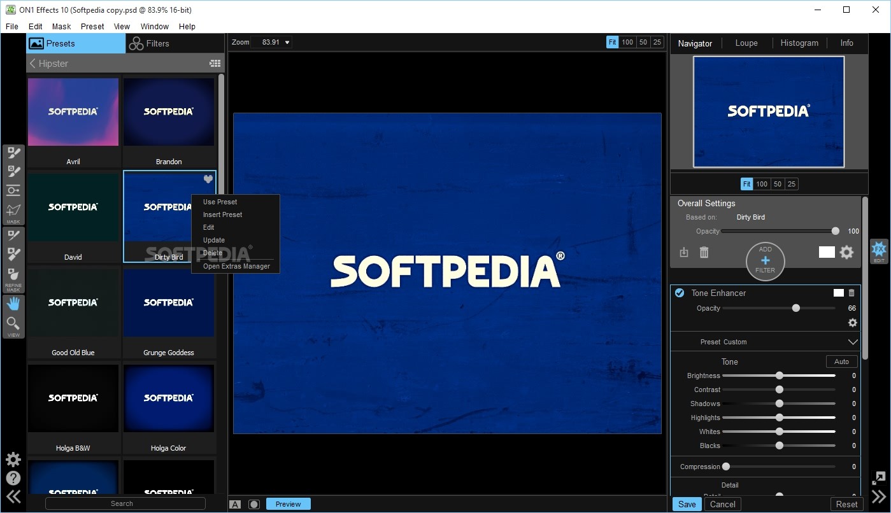Collapse the Preset Custom section
This screenshot has height=513, width=891.
click(853, 341)
